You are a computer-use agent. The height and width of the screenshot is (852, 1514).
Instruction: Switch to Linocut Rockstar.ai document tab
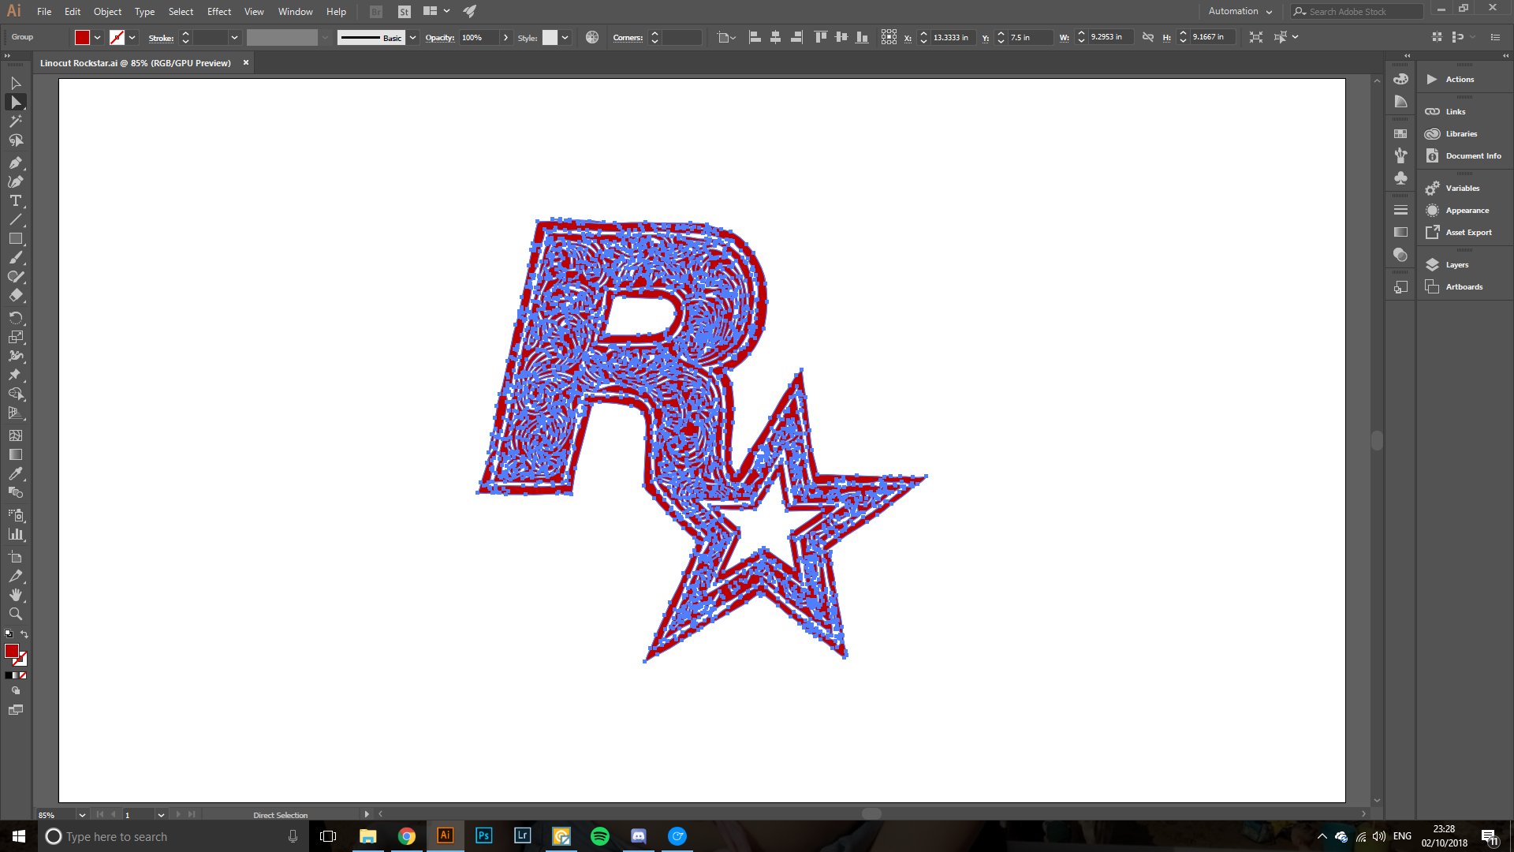pyautogui.click(x=136, y=63)
